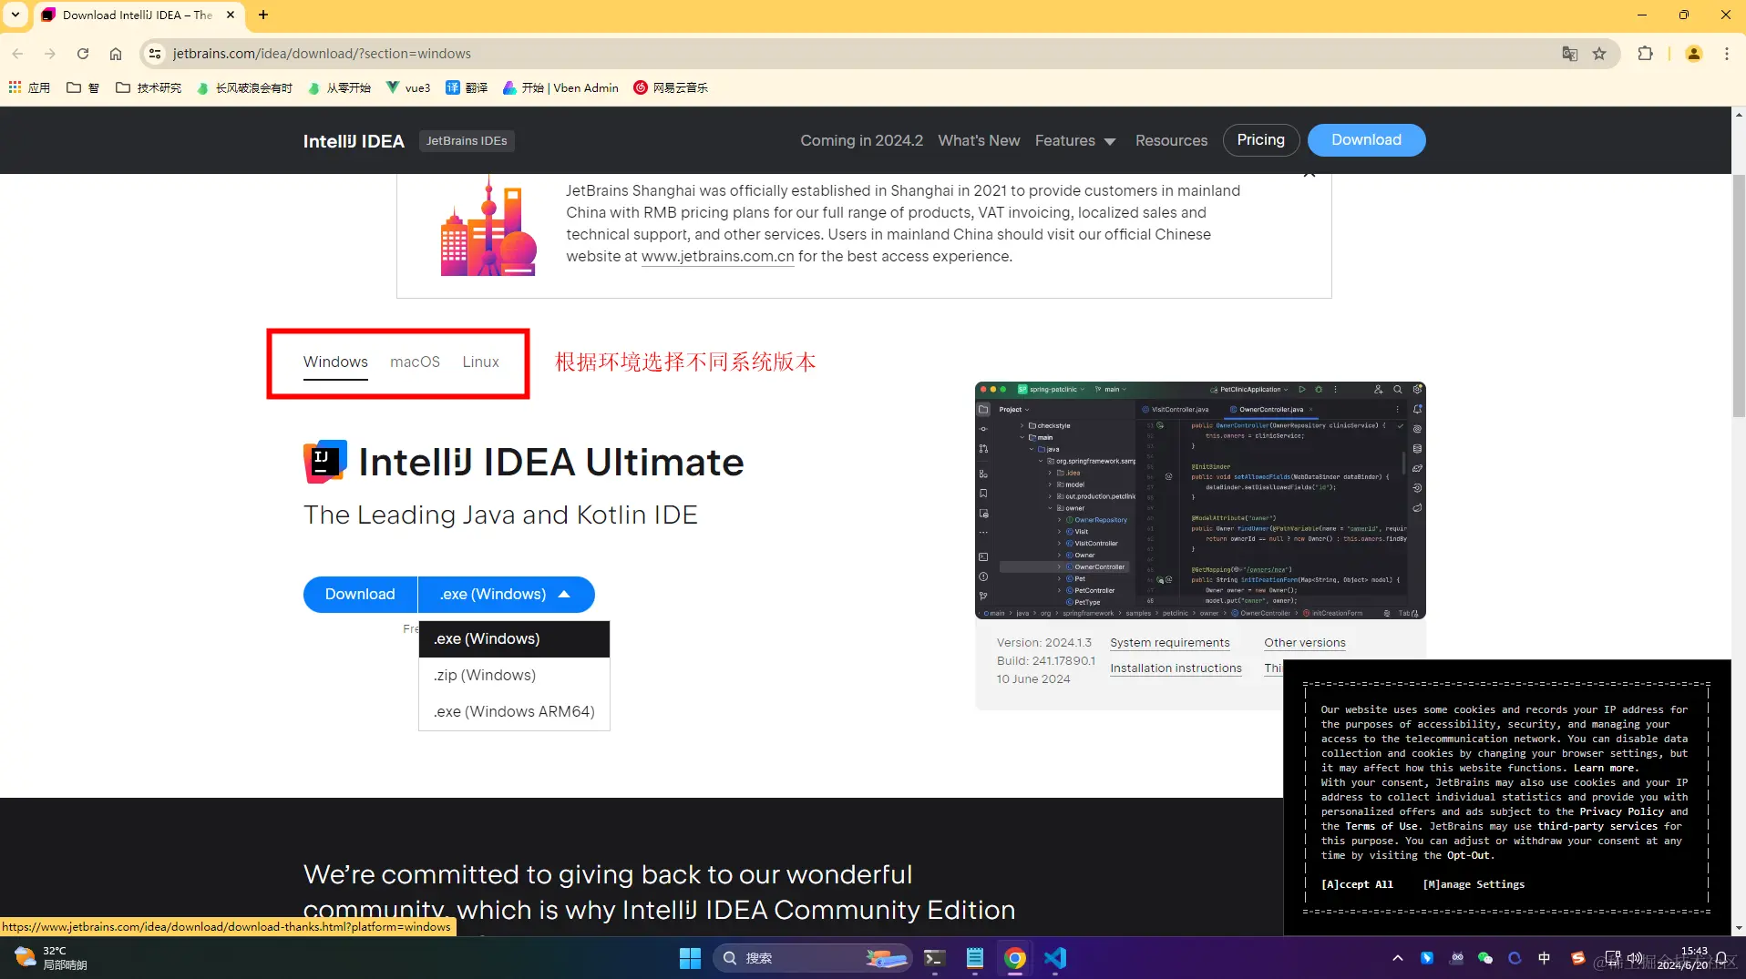Image resolution: width=1746 pixels, height=979 pixels.
Task: Open the 技术研究 bookmark folder
Action: (x=149, y=87)
